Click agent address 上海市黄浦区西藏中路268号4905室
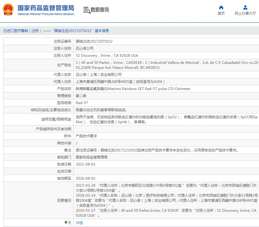259x227 pixels. pyautogui.click(x=120, y=82)
